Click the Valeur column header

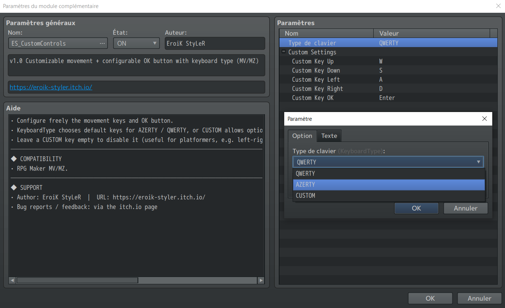432,33
